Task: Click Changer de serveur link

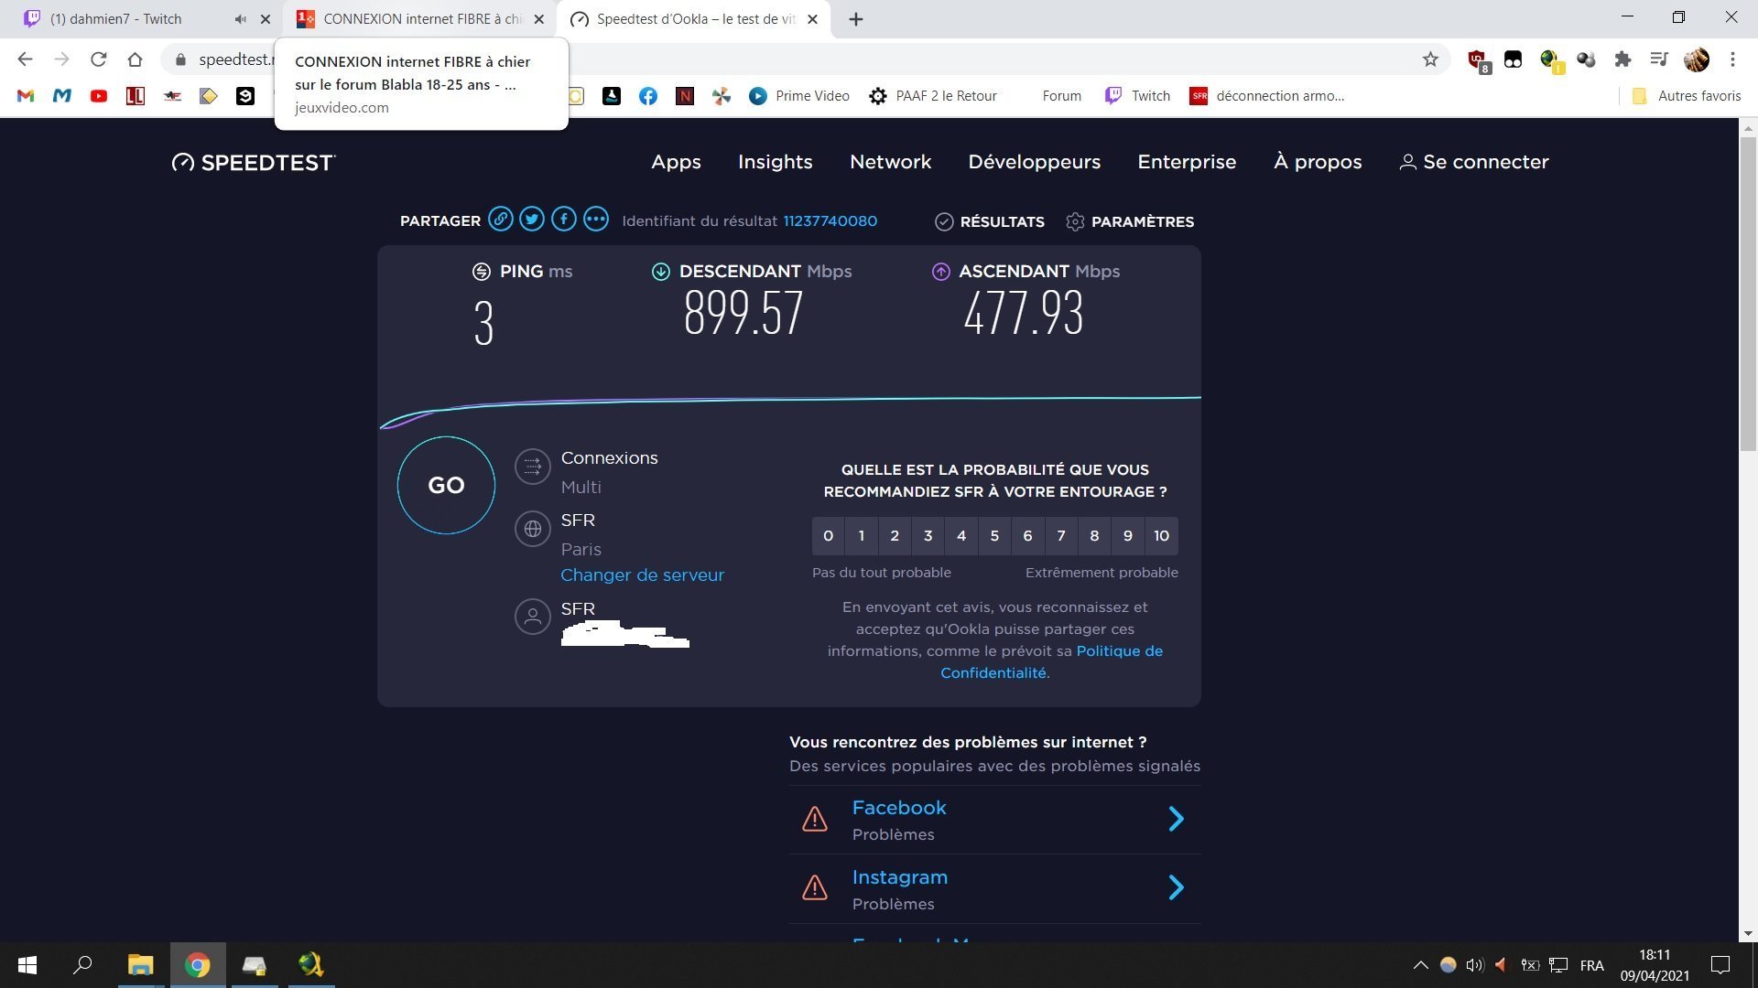Action: [642, 575]
